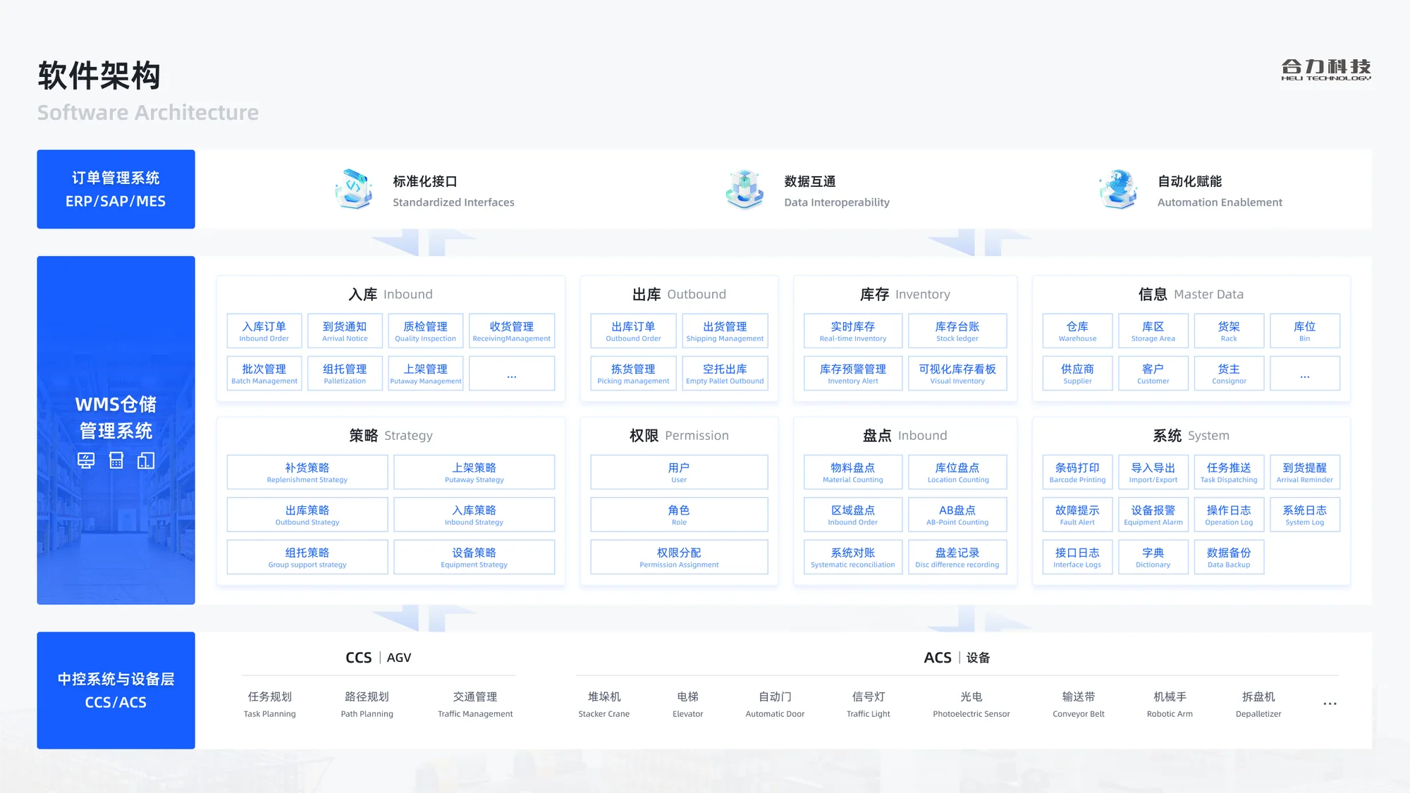Click the Dictionary box
The height and width of the screenshot is (793, 1410).
[1153, 557]
